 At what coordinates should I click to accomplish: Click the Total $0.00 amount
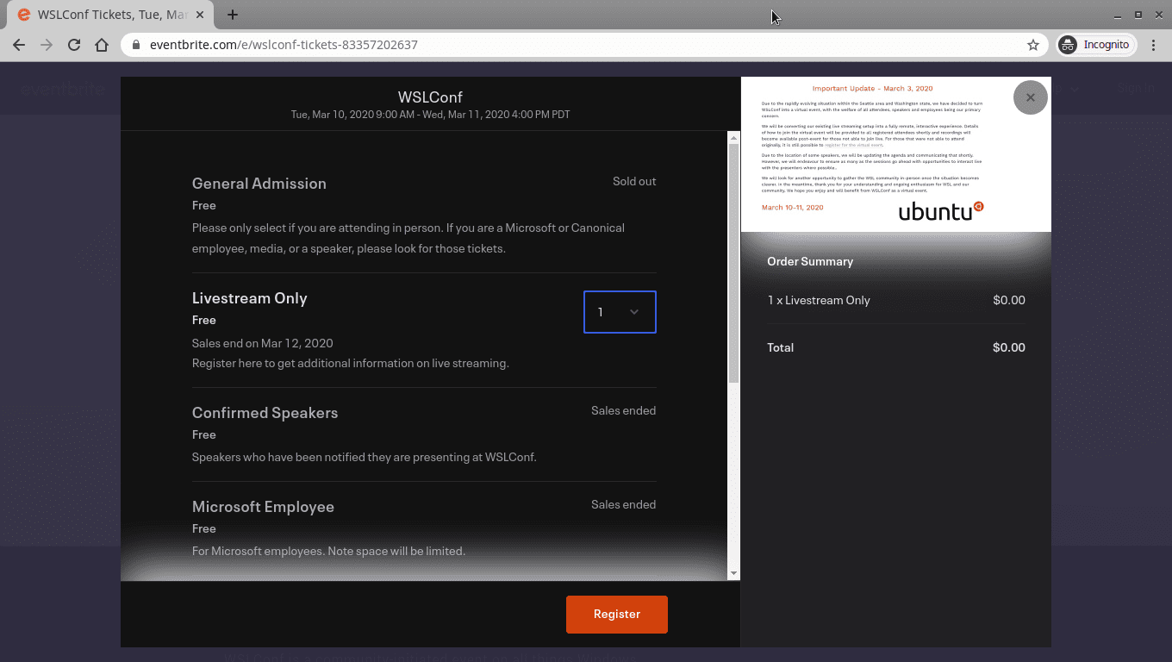(1009, 347)
